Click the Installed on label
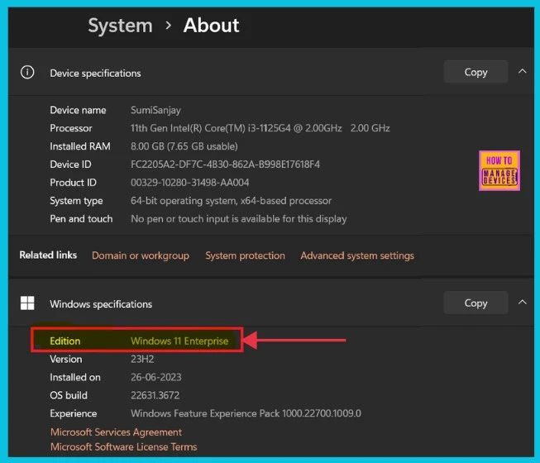The height and width of the screenshot is (463, 540). click(x=75, y=377)
